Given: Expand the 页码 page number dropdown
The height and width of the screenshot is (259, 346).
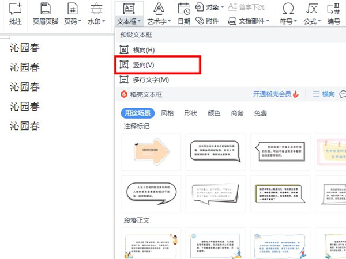Looking at the screenshot, I should pyautogui.click(x=72, y=21).
